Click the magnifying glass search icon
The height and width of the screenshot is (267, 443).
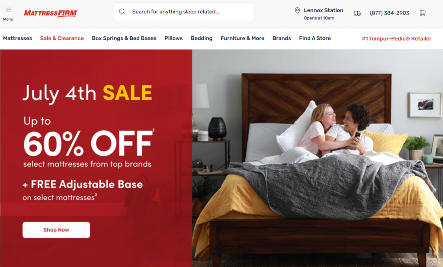122,12
